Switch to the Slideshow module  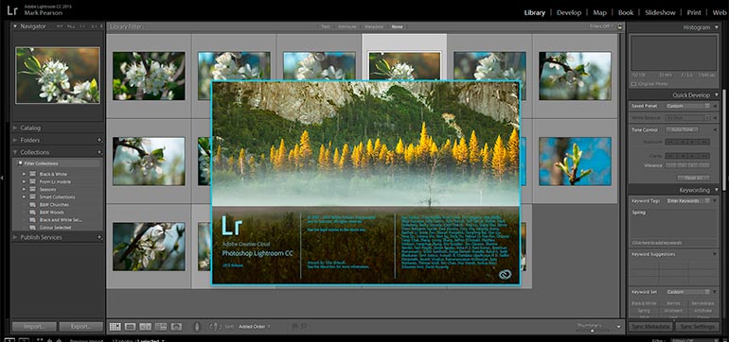[x=660, y=12]
